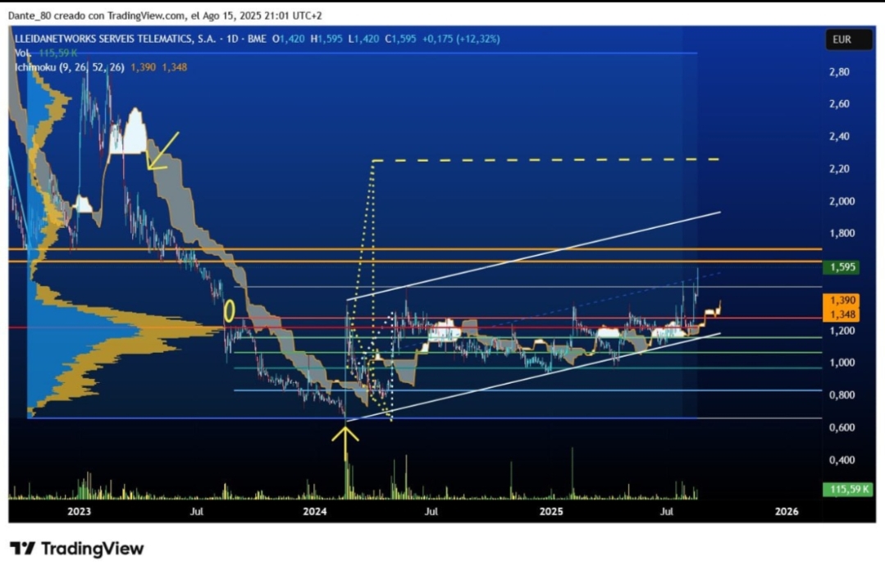Click the TradingView logo at the bottom
Viewport: 885px width, 566px height.
(77, 549)
